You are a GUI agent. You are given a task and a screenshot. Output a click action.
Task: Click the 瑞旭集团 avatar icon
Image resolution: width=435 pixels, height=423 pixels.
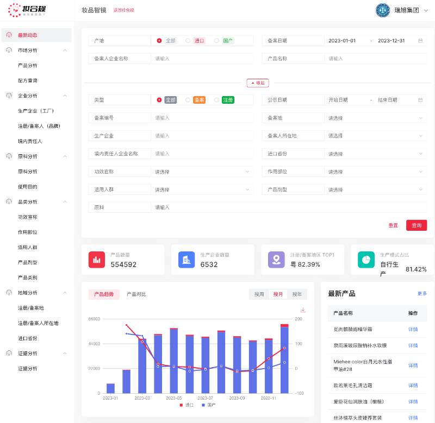tap(383, 10)
